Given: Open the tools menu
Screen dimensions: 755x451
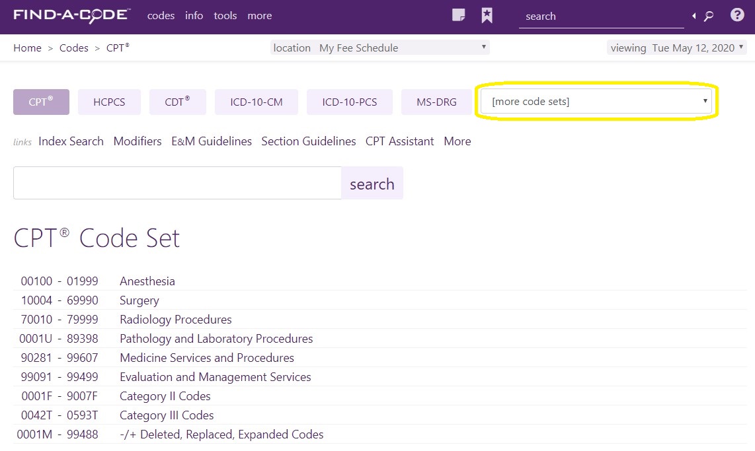Looking at the screenshot, I should 225,16.
